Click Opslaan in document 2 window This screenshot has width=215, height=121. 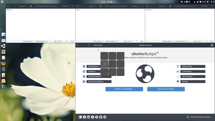click(135, 6)
